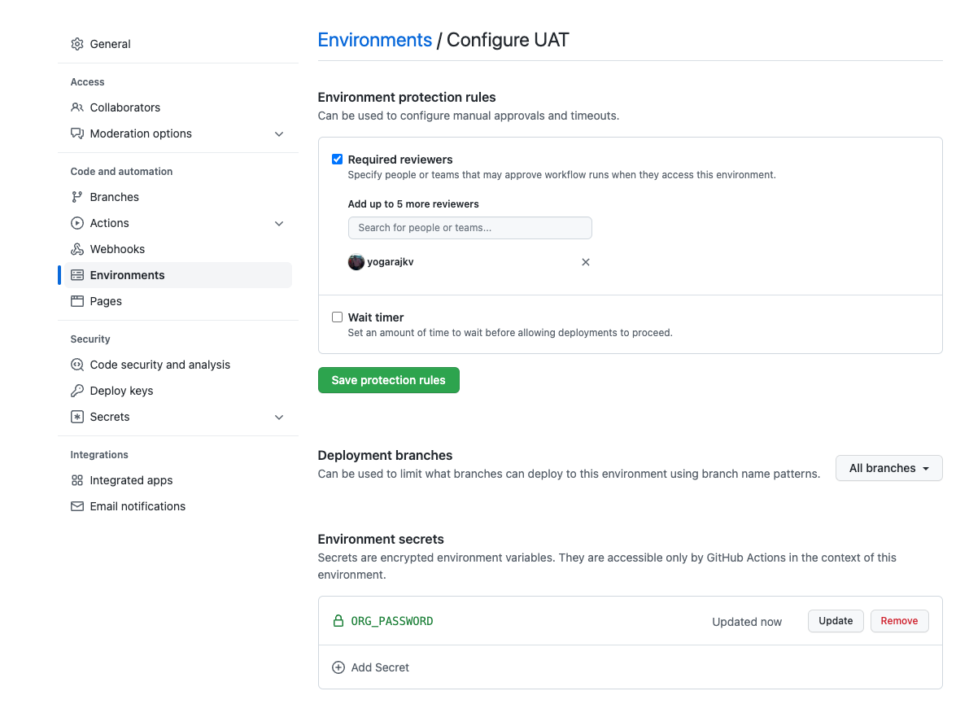The height and width of the screenshot is (726, 969).
Task: Expand the Secrets sidebar section
Action: coord(279,417)
